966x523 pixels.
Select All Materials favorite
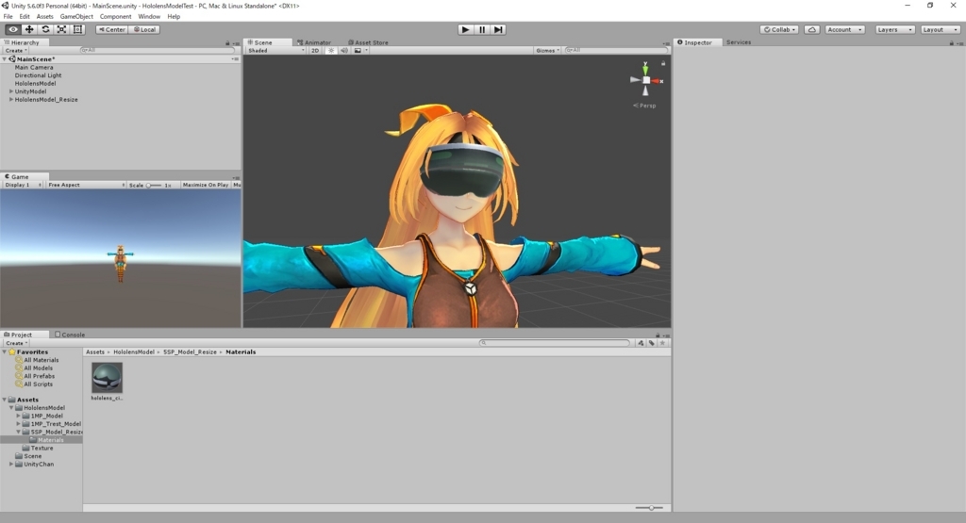click(x=42, y=360)
